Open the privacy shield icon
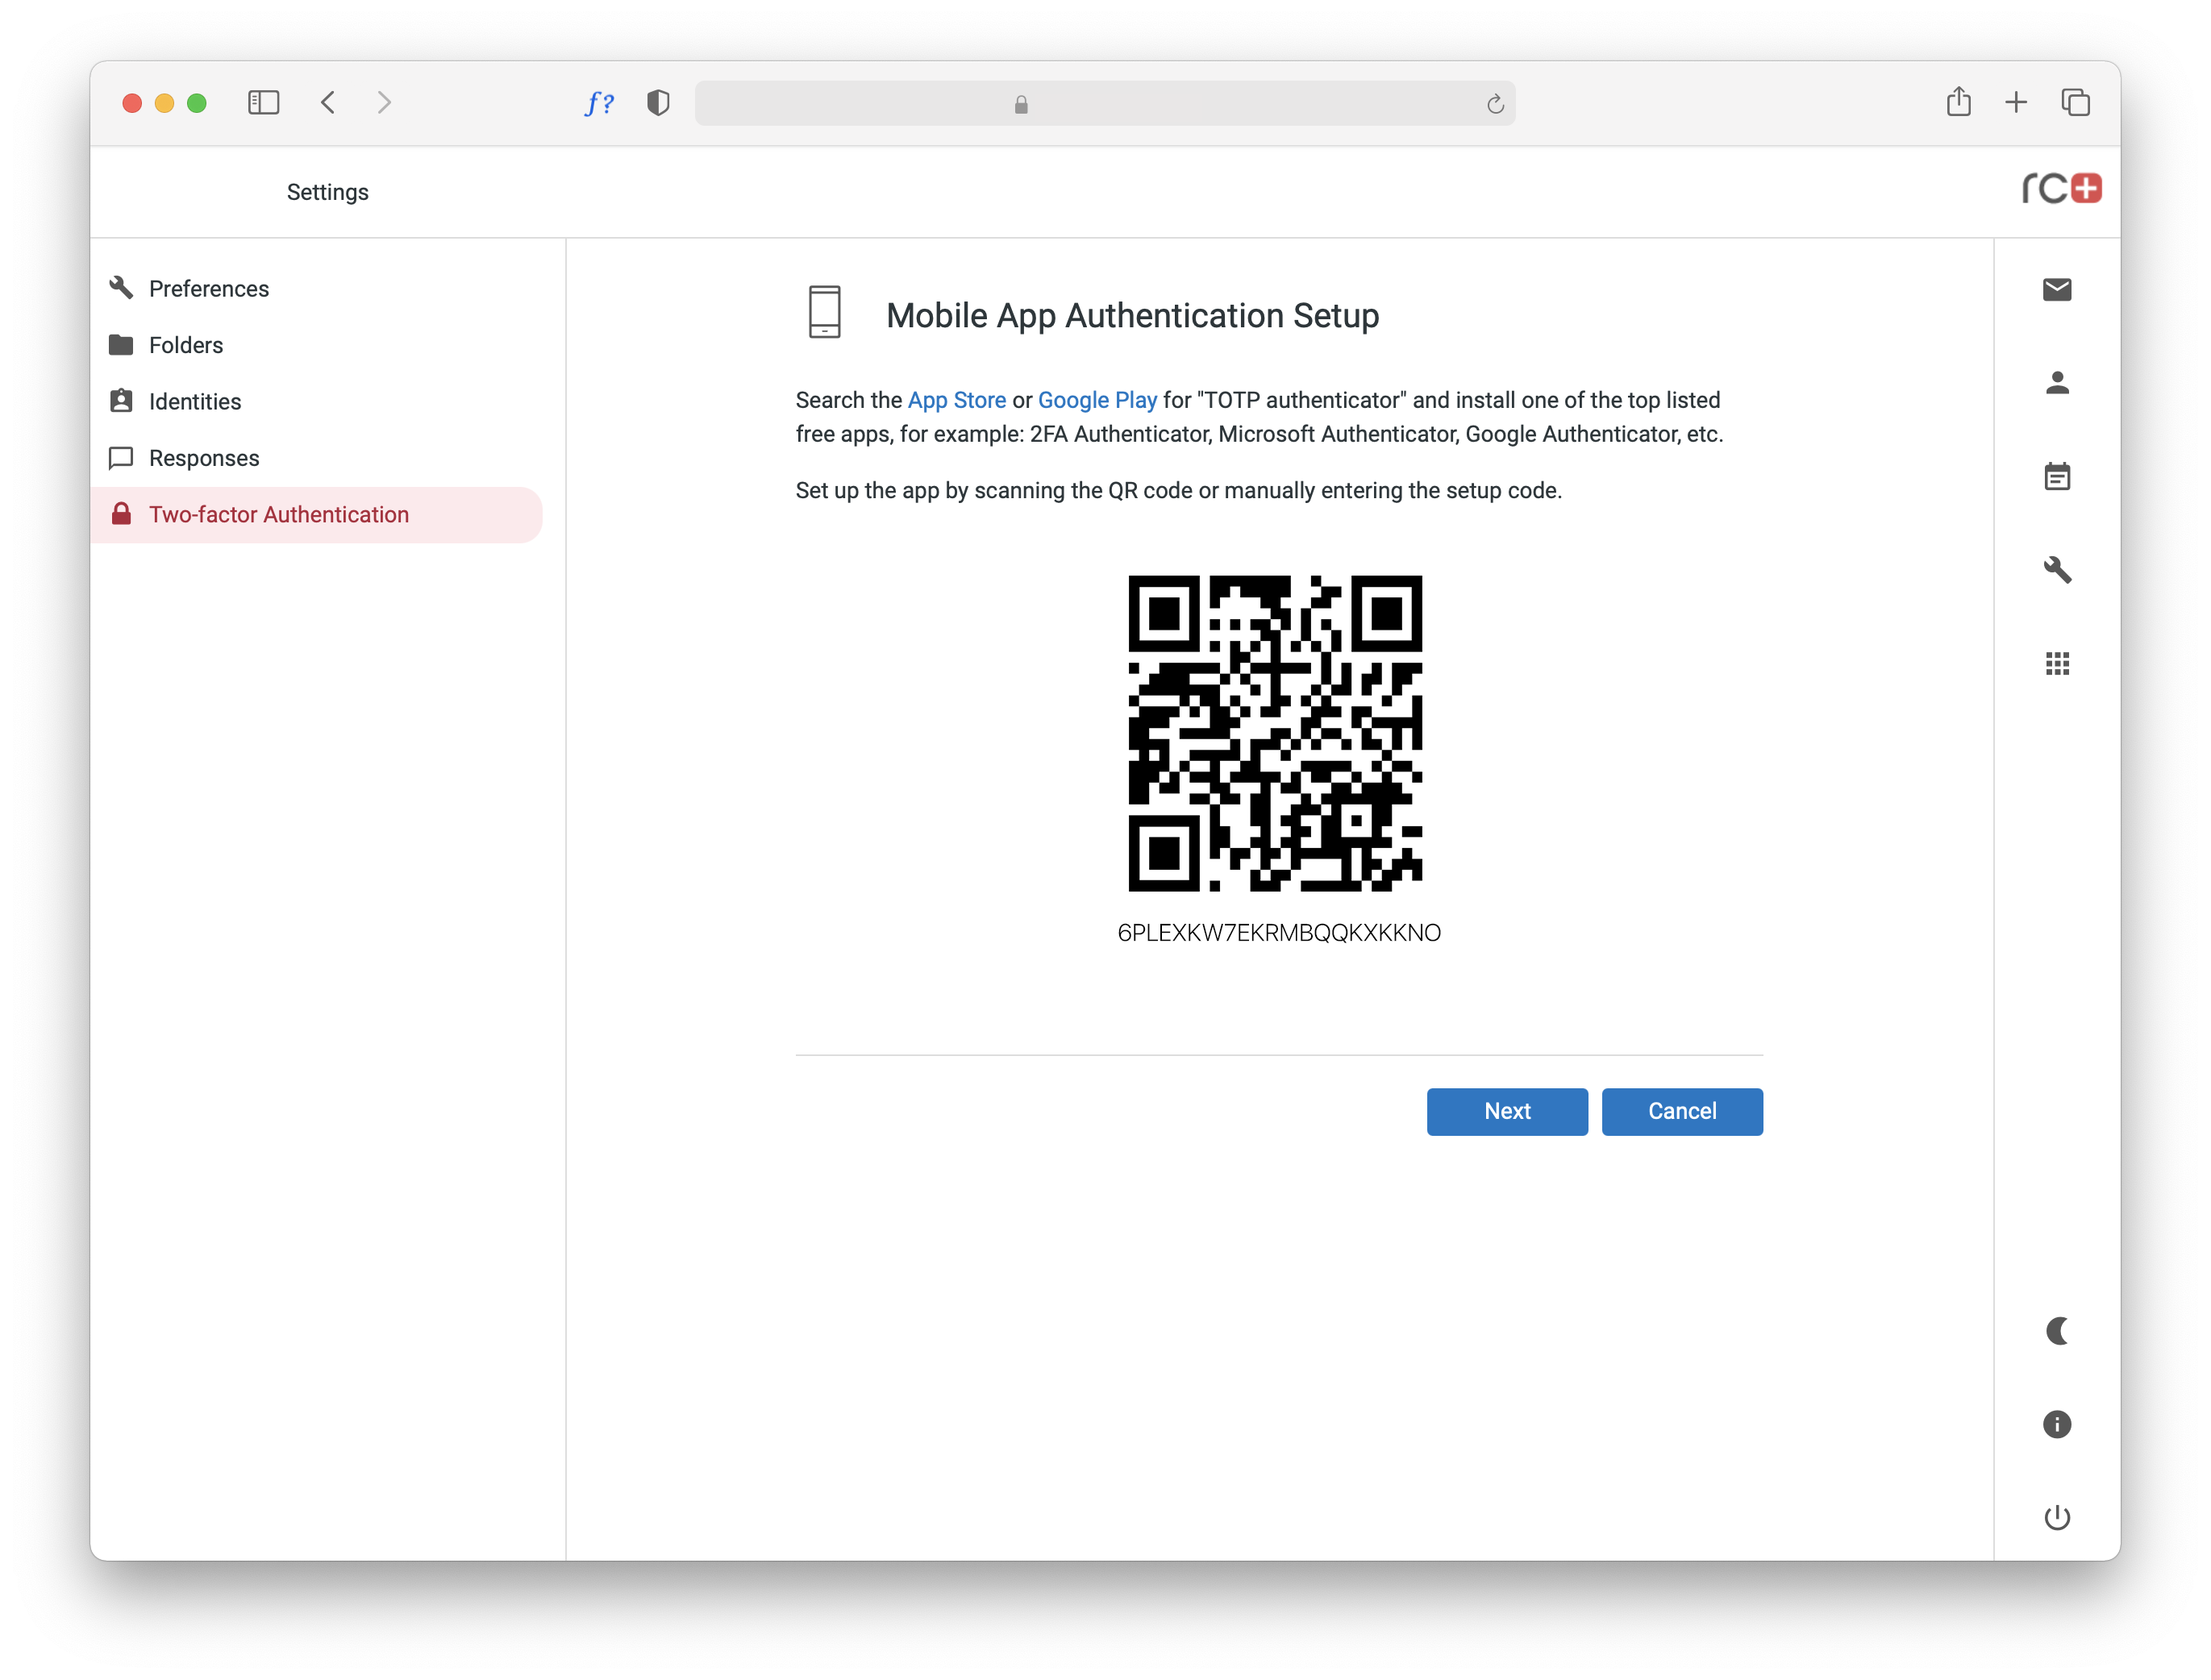 657,102
